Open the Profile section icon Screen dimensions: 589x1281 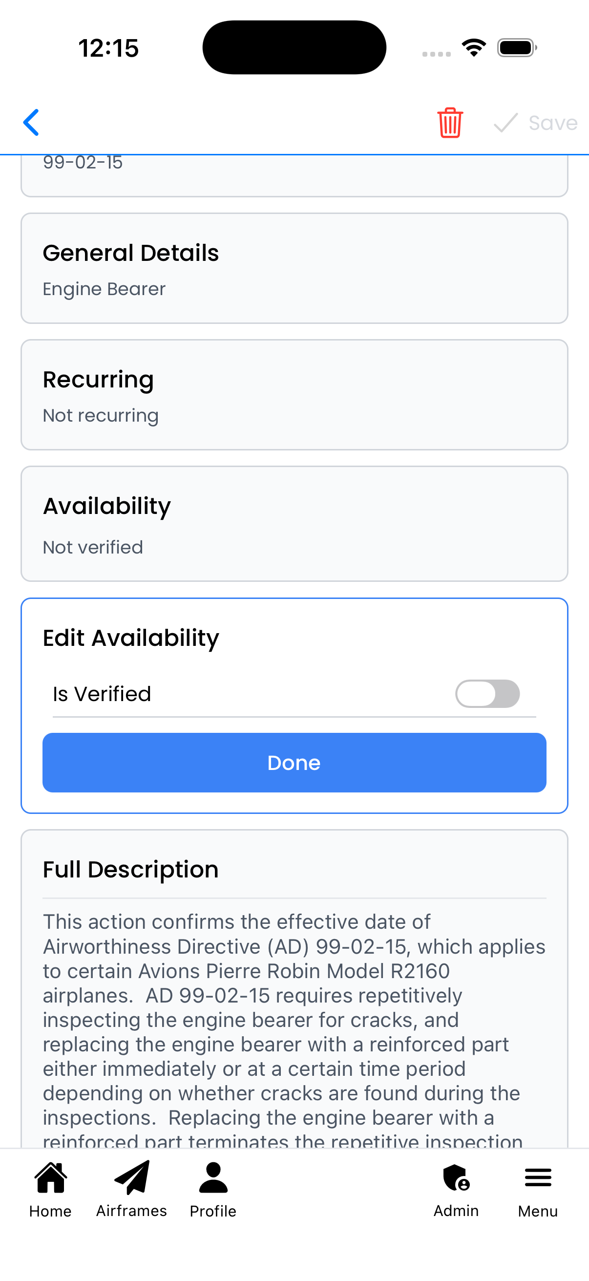213,1183
